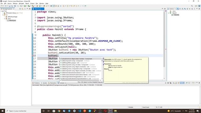Open the Refactor menu
This screenshot has width=201, height=113.
pos(15,3)
